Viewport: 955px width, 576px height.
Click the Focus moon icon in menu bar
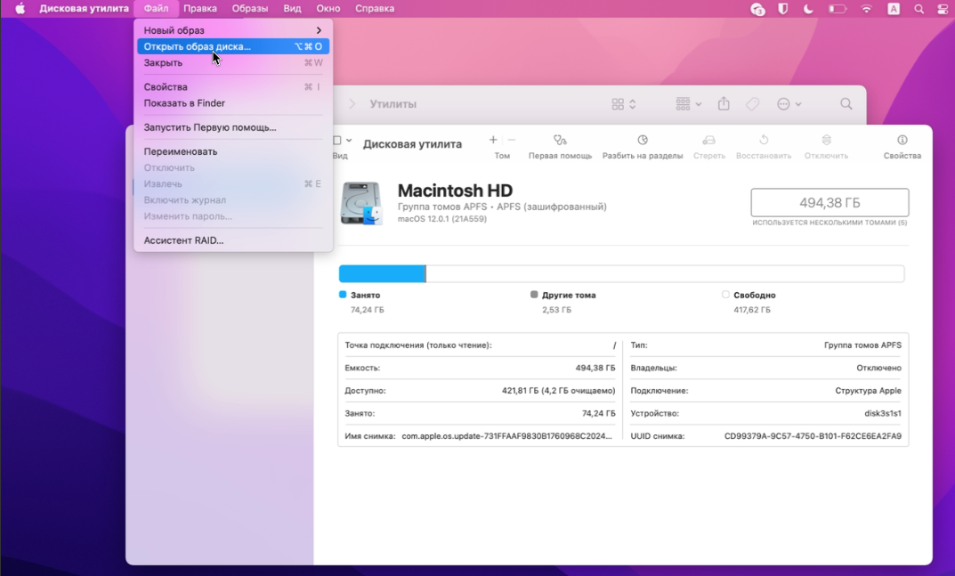point(808,9)
